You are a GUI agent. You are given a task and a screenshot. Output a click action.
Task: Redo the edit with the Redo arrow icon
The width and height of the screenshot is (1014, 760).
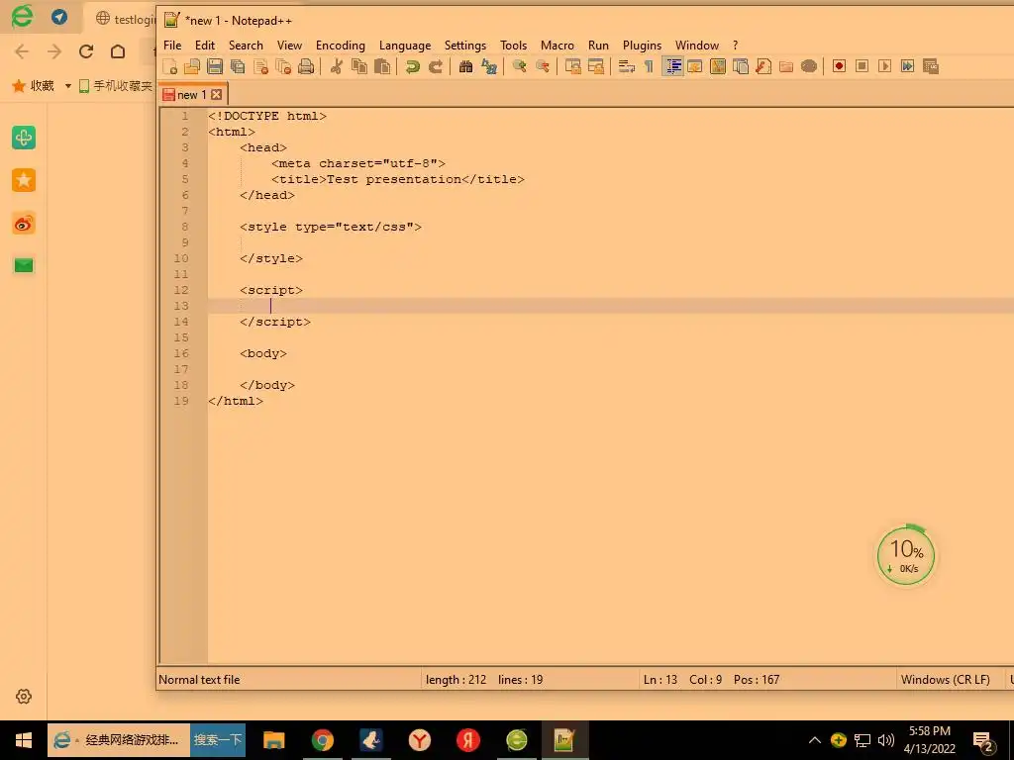pos(436,66)
